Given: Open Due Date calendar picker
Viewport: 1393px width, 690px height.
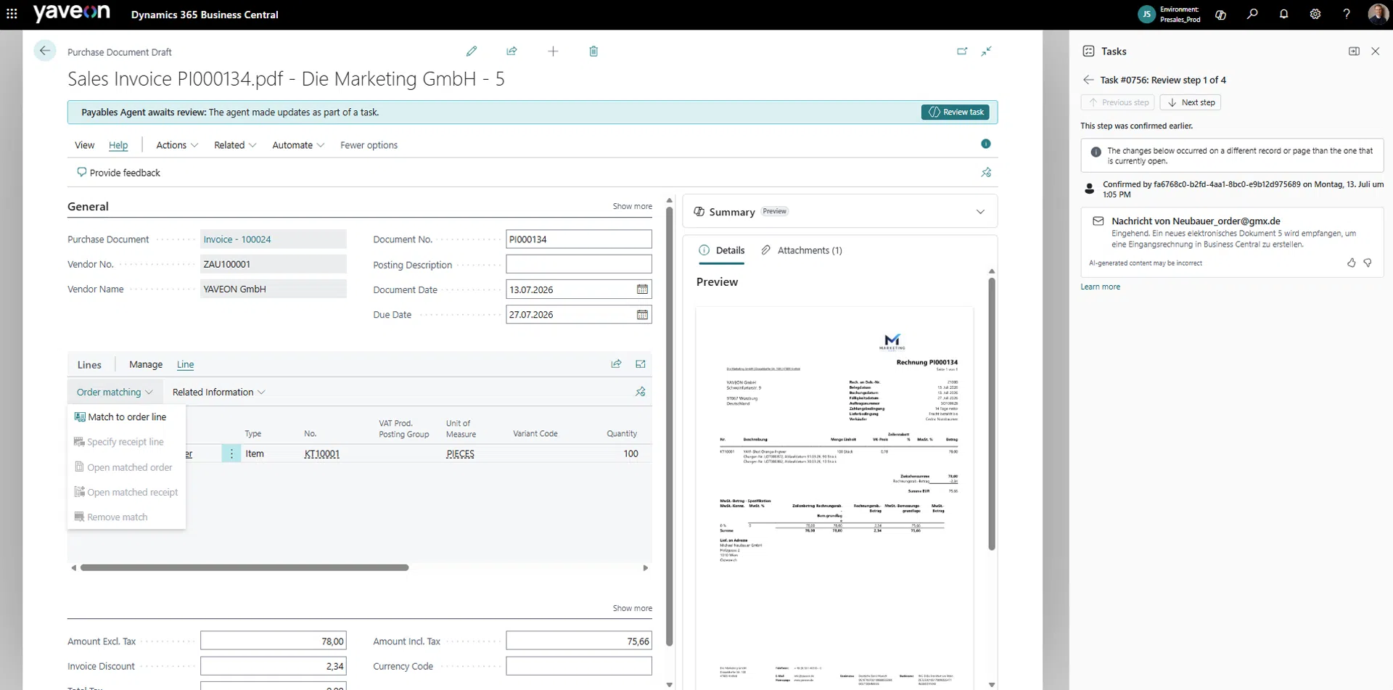Looking at the screenshot, I should pos(642,315).
